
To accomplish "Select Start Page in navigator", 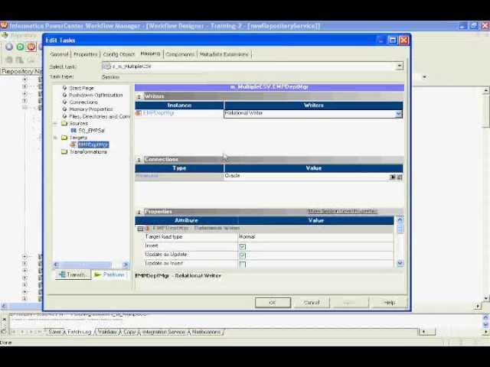I will [81, 88].
